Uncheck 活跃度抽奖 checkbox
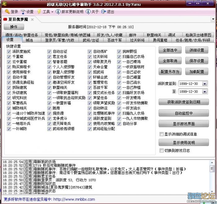The image size is (217, 204). pyautogui.click(x=9, y=52)
